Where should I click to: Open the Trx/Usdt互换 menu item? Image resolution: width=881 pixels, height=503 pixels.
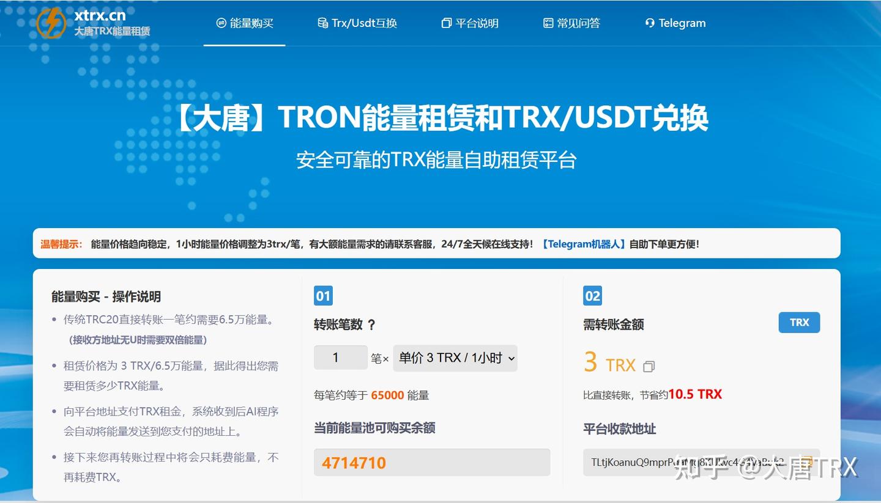(x=357, y=23)
